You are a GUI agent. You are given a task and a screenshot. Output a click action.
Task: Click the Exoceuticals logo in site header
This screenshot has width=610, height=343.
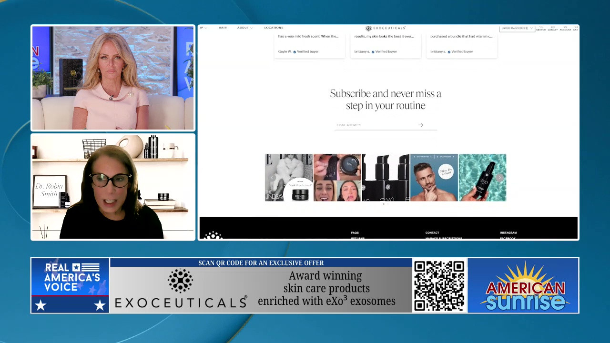point(385,28)
